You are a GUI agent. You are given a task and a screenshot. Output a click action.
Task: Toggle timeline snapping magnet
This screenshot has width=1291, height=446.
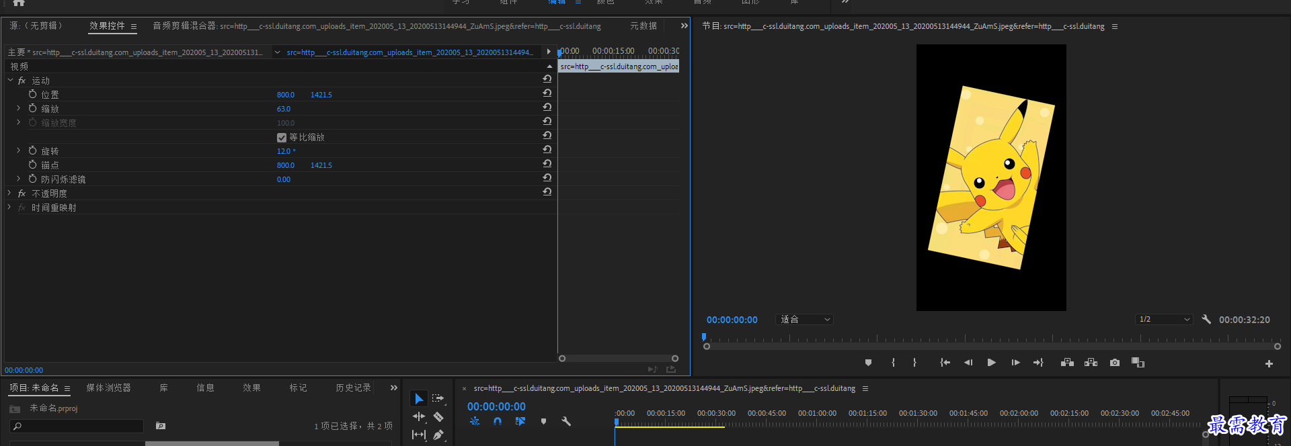click(x=498, y=422)
